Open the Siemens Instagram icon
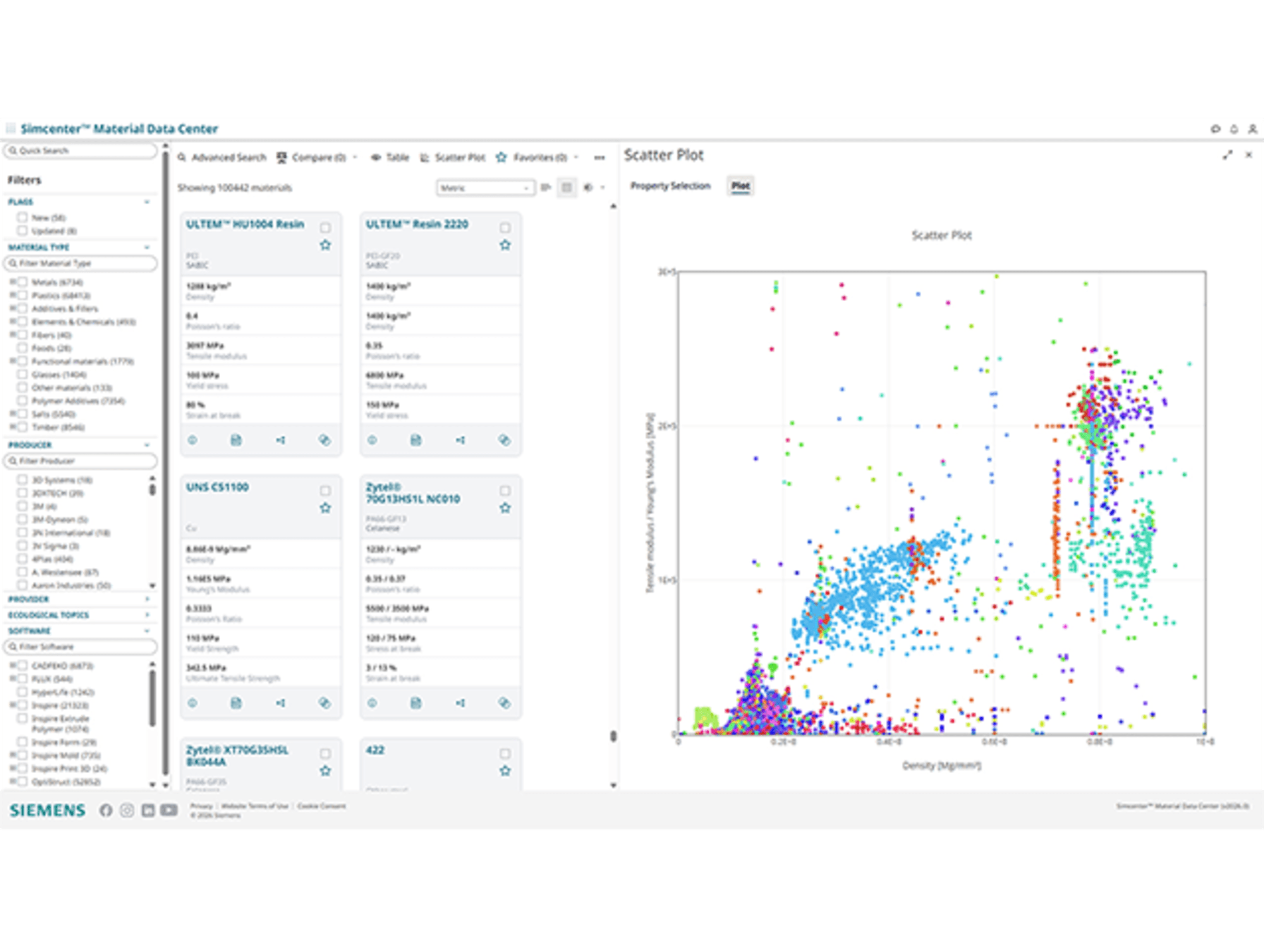1264x948 pixels. [127, 810]
